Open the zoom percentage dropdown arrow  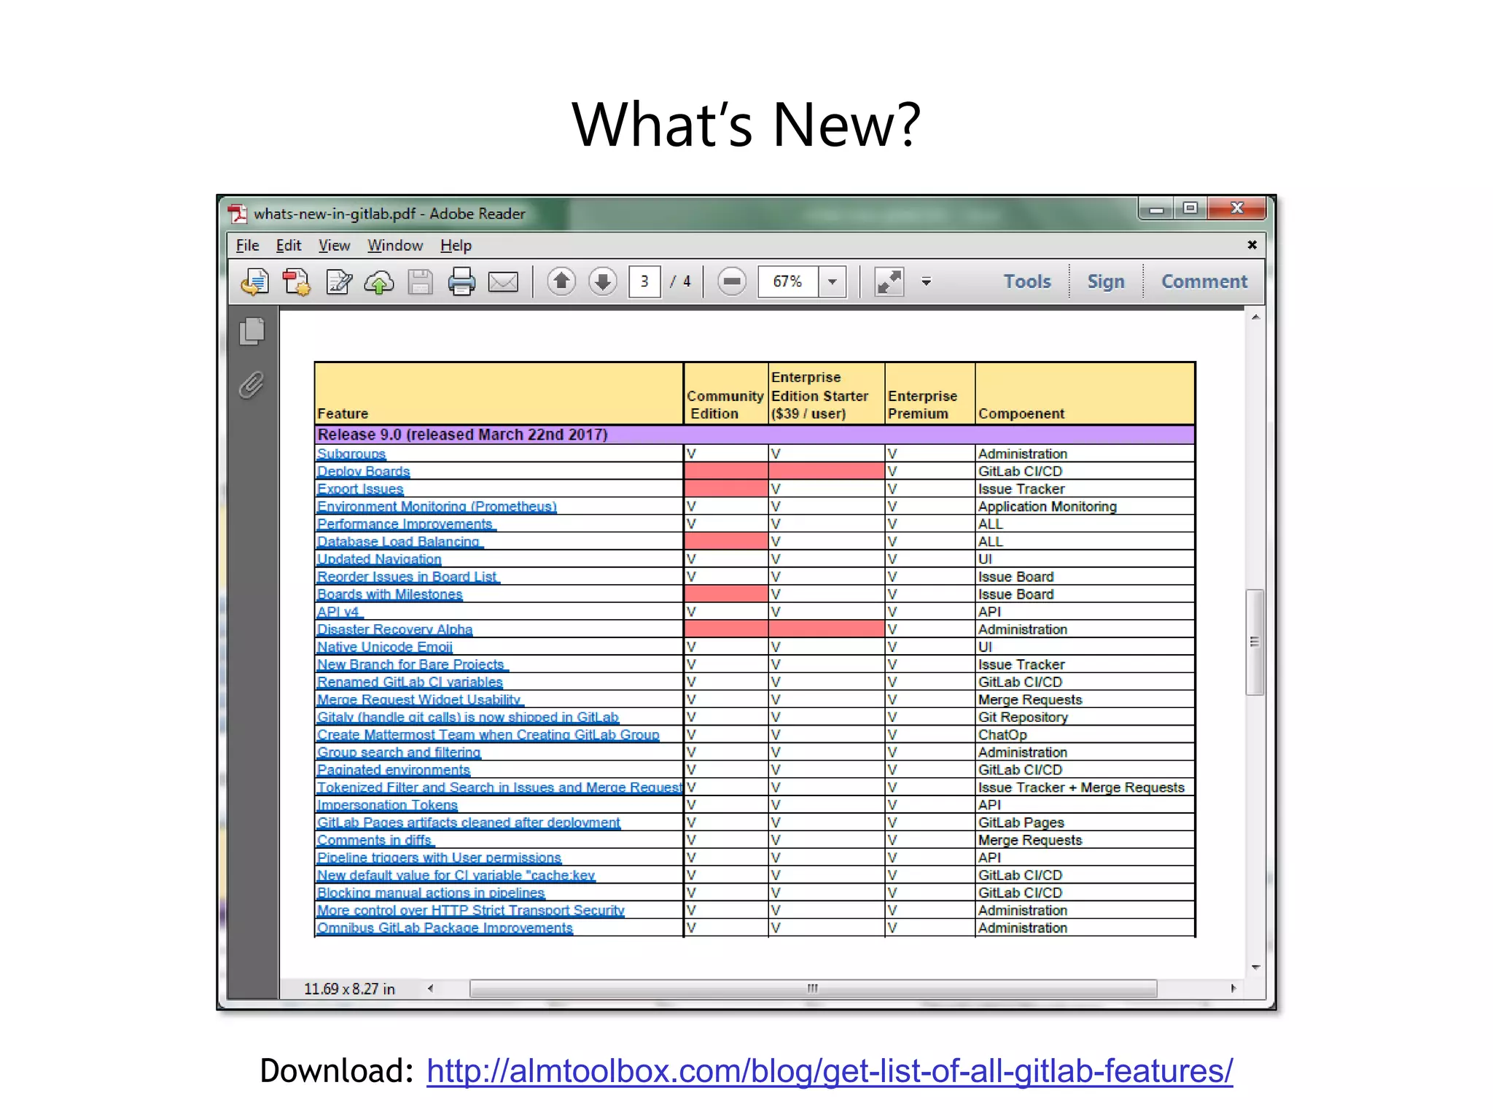(832, 281)
